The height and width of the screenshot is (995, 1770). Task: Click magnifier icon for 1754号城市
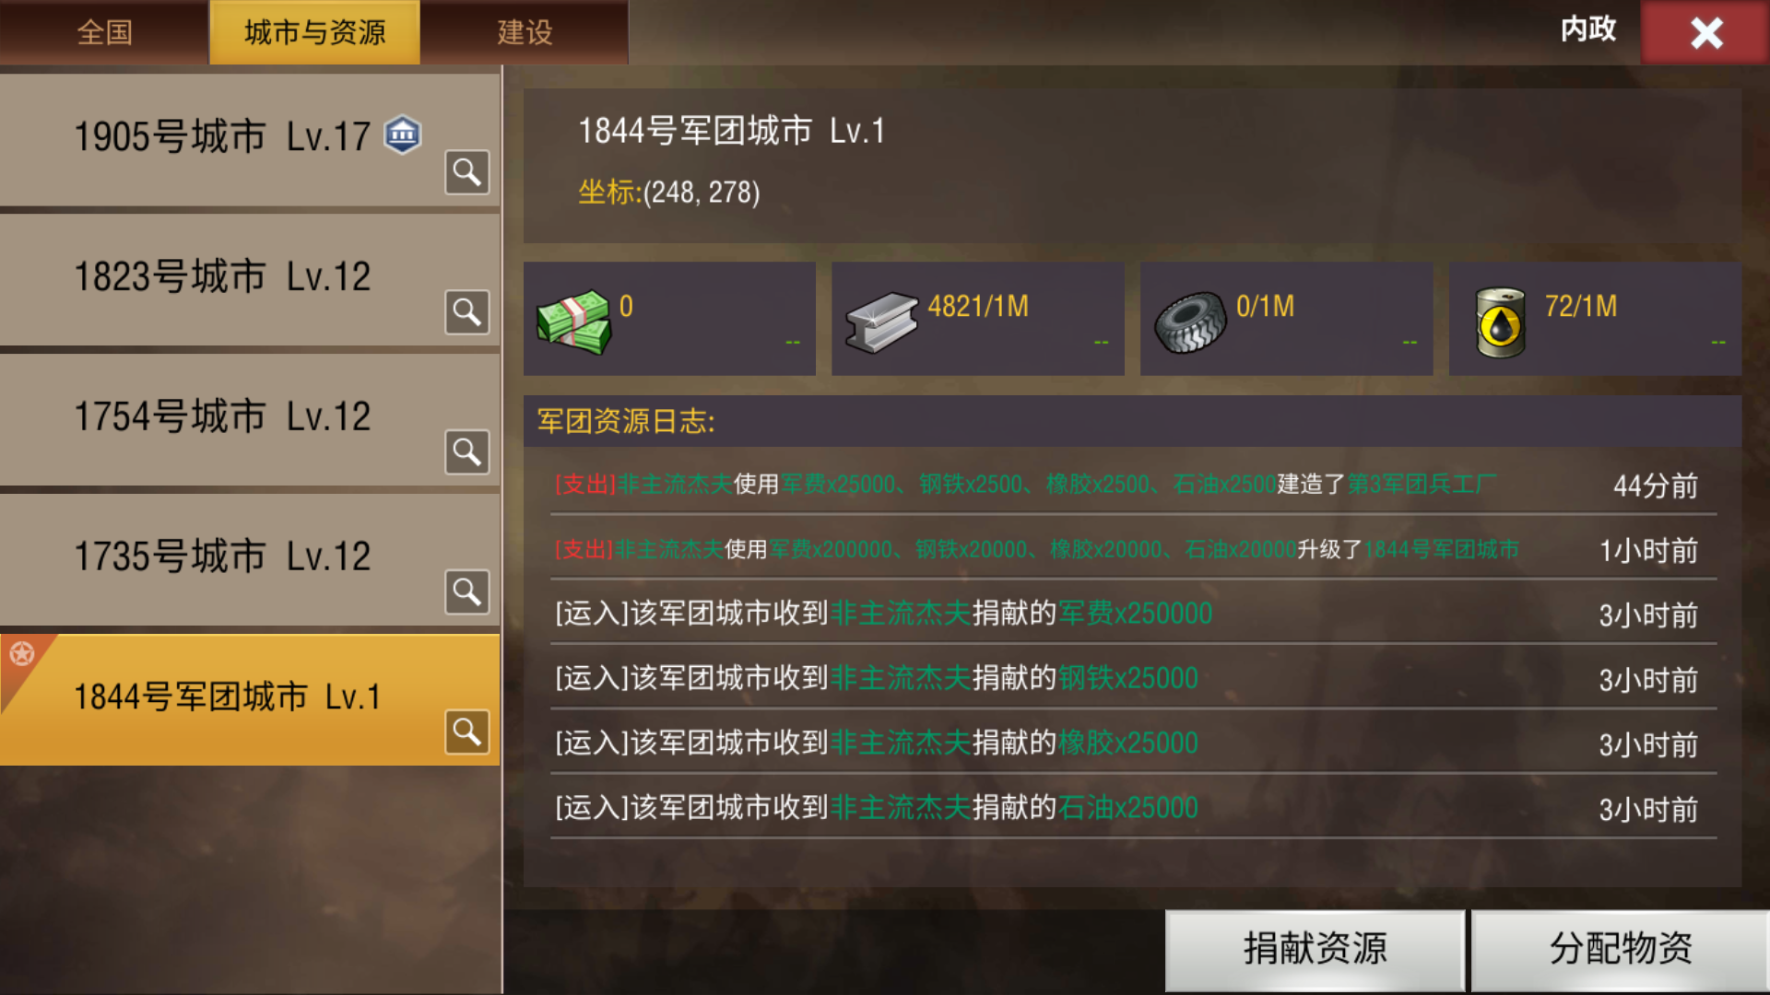467,452
